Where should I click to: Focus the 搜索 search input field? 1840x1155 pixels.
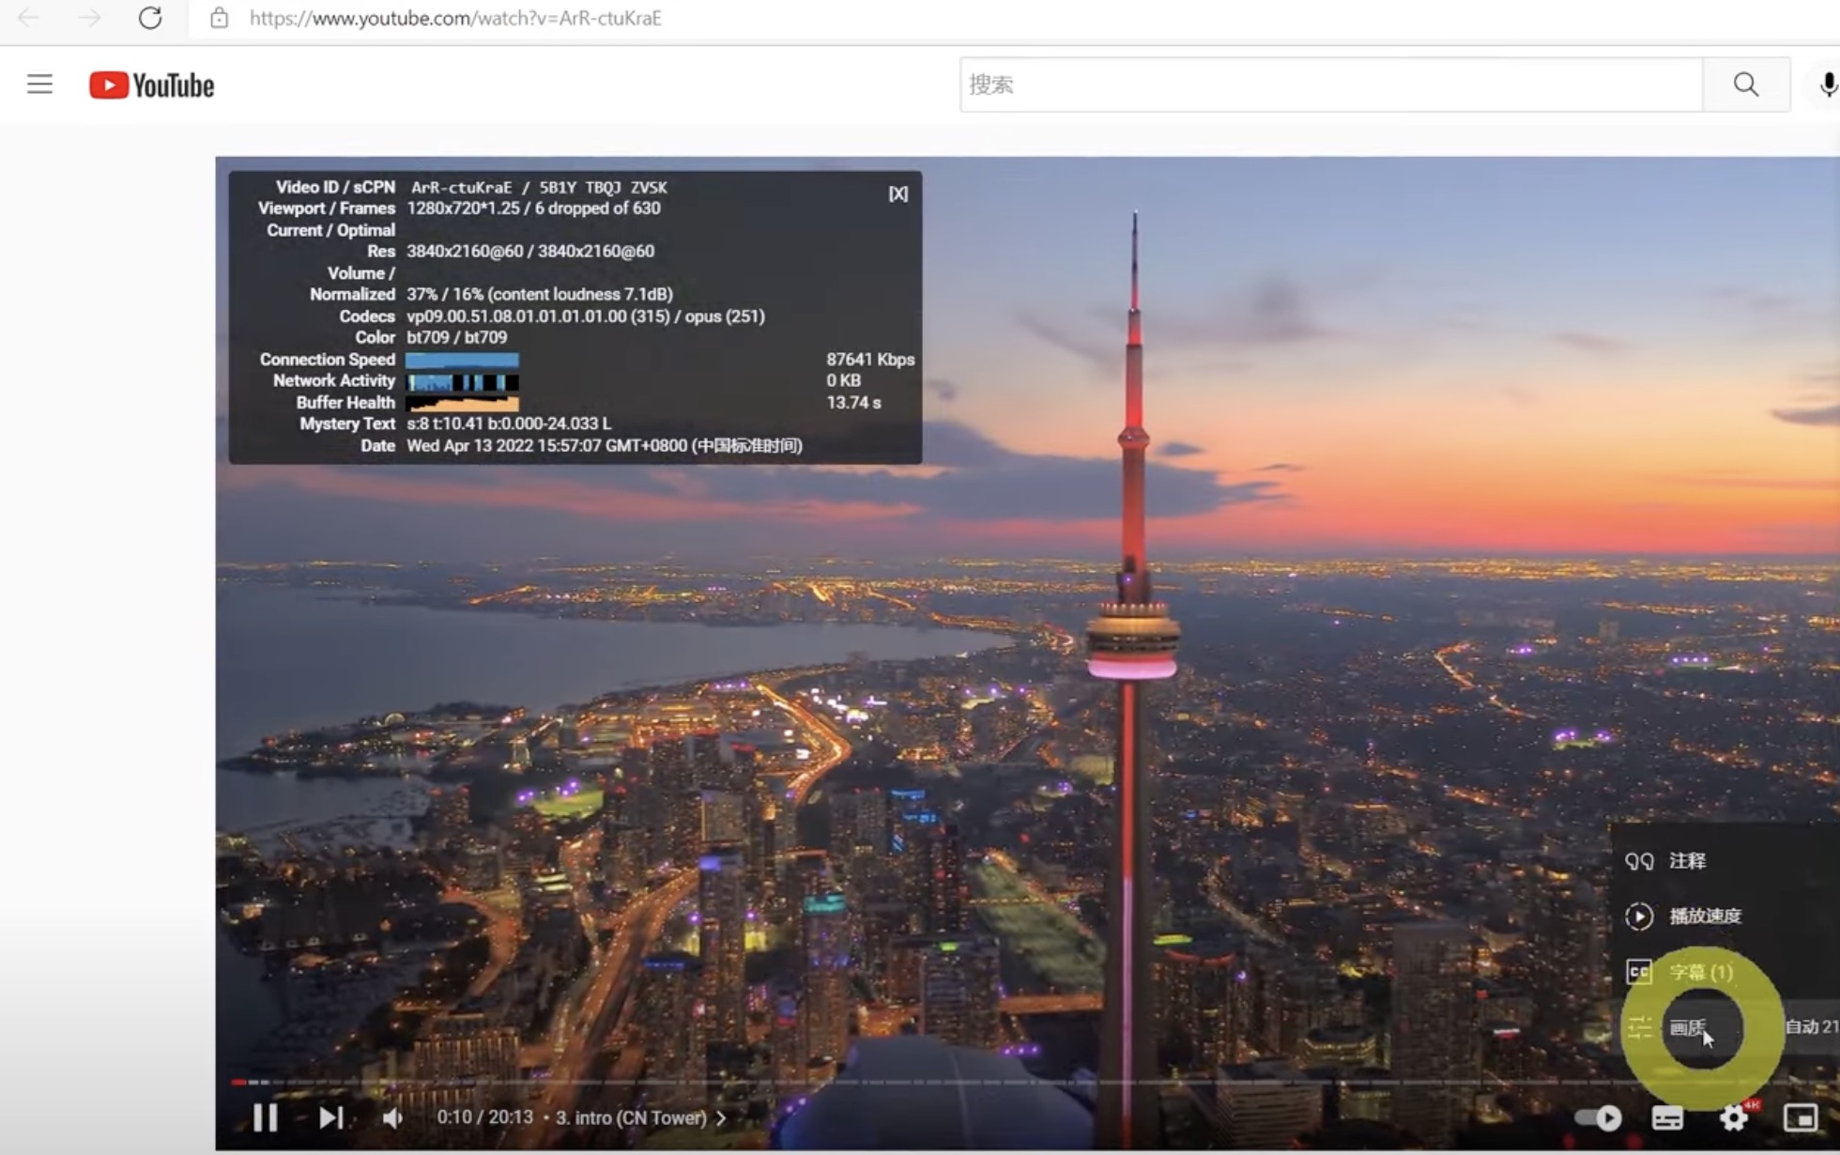coord(1330,85)
